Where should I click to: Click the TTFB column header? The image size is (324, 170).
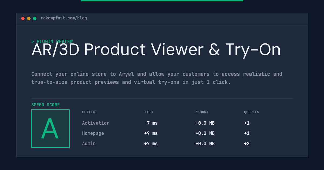pos(148,112)
